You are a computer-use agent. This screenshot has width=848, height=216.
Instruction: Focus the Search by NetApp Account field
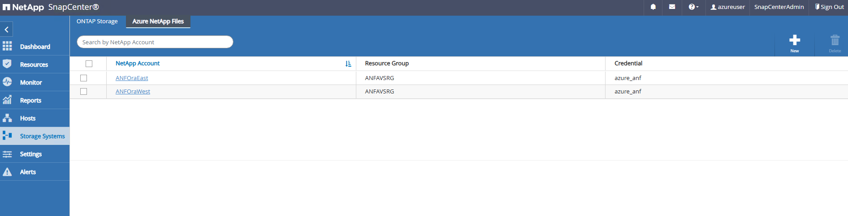pos(155,42)
